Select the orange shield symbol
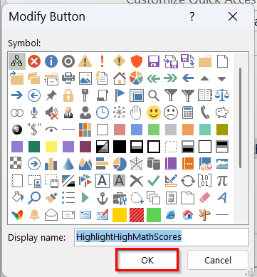 137,61
